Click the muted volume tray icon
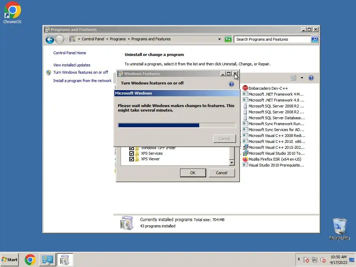 point(323,259)
